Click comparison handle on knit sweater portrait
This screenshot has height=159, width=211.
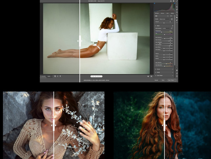pyautogui.click(x=53, y=125)
